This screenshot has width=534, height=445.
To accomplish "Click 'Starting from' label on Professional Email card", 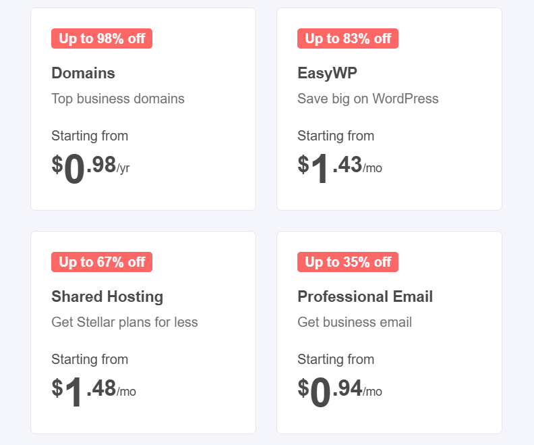I will pyautogui.click(x=336, y=359).
